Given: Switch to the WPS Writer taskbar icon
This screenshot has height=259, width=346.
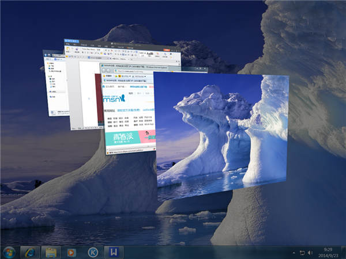Looking at the screenshot, I should coord(114,252).
